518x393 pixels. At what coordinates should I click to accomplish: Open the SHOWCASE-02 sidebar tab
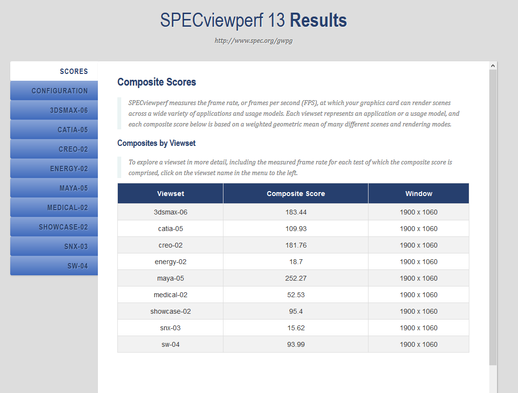pos(63,227)
